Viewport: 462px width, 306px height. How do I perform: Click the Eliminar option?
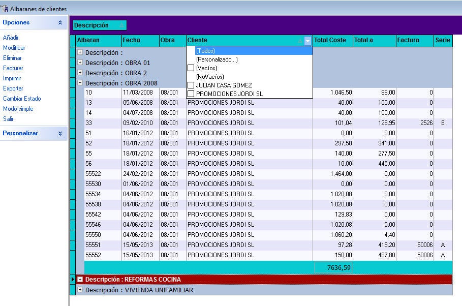click(12, 58)
